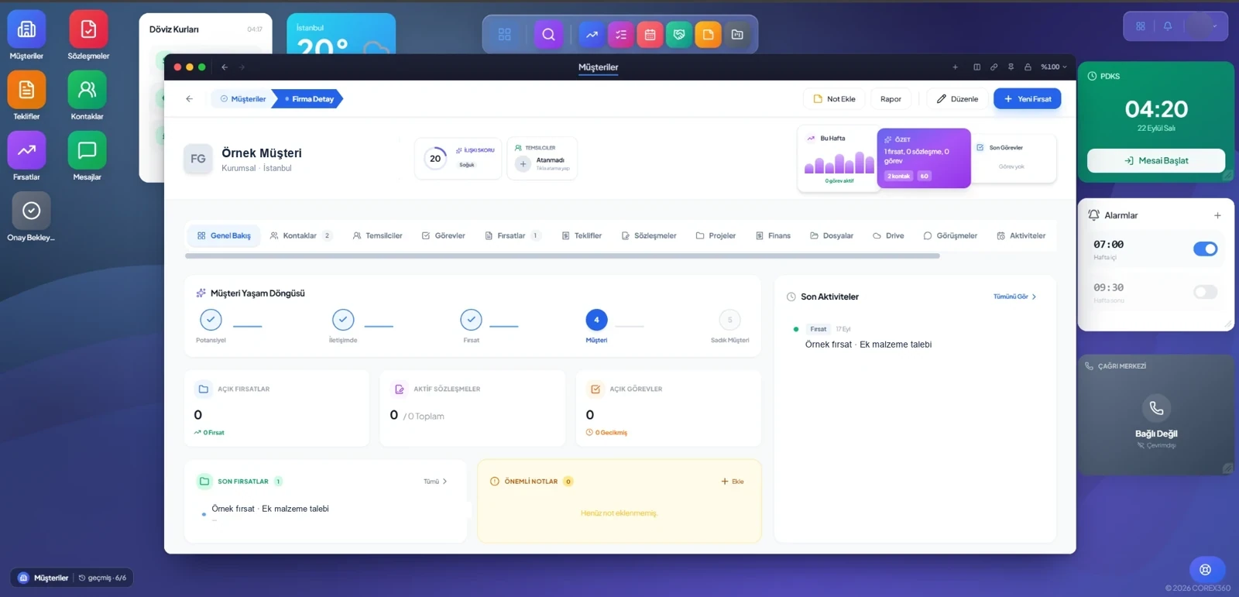Open the Onay Bekleyenler desktop icon
Image resolution: width=1239 pixels, height=597 pixels.
31,211
